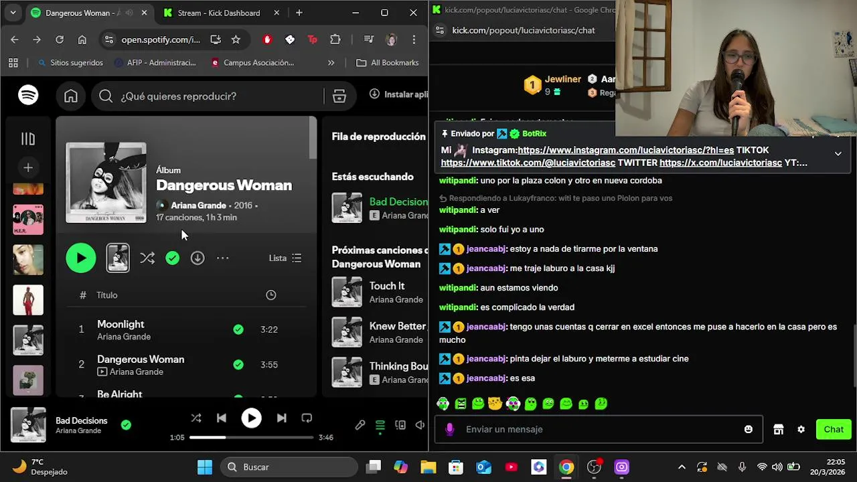
Task: Click the green 'Chat' send button
Action: (834, 429)
